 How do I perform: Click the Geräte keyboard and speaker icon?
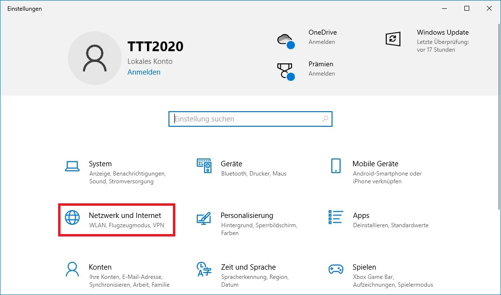[x=204, y=166]
